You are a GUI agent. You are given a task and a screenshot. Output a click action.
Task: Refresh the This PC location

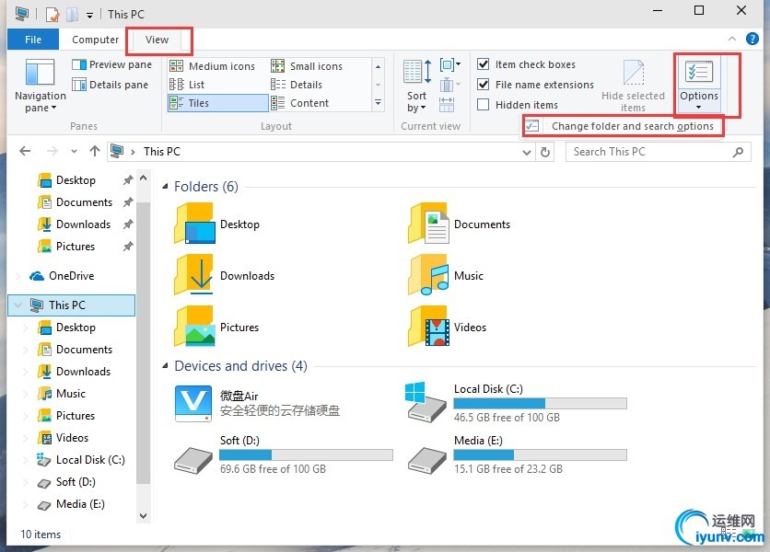coord(545,152)
